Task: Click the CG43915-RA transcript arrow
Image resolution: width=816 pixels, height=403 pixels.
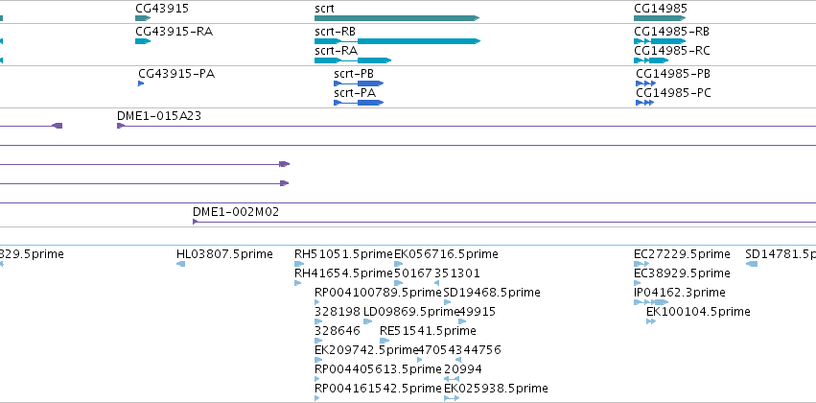Action: click(143, 41)
